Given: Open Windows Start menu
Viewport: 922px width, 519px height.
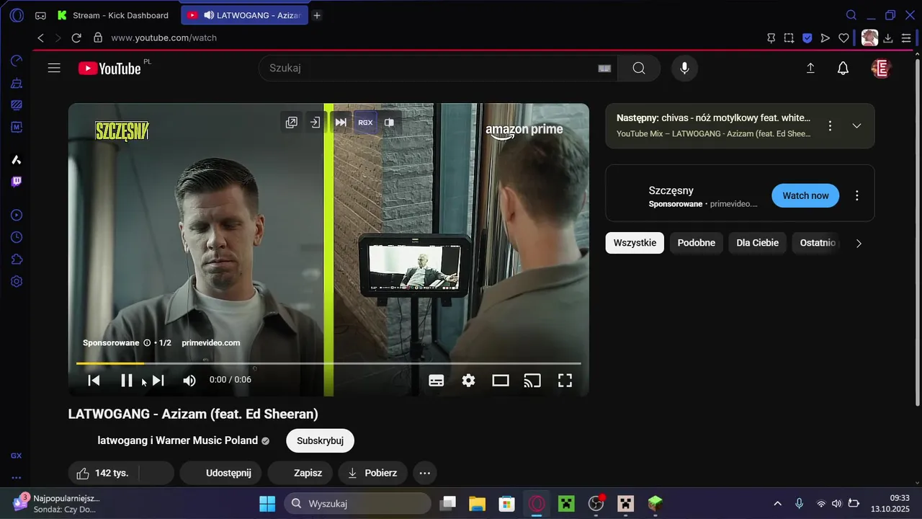Looking at the screenshot, I should tap(267, 503).
